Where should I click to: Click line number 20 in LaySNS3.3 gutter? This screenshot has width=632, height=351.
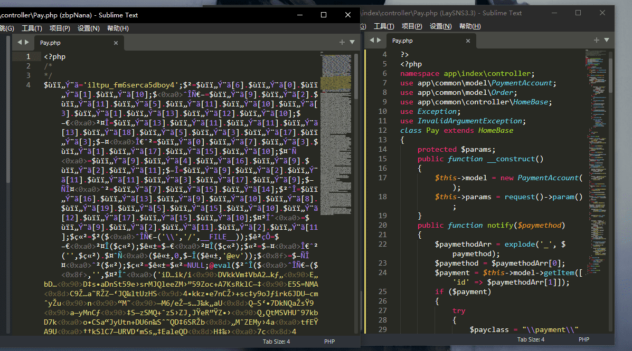[383, 225]
